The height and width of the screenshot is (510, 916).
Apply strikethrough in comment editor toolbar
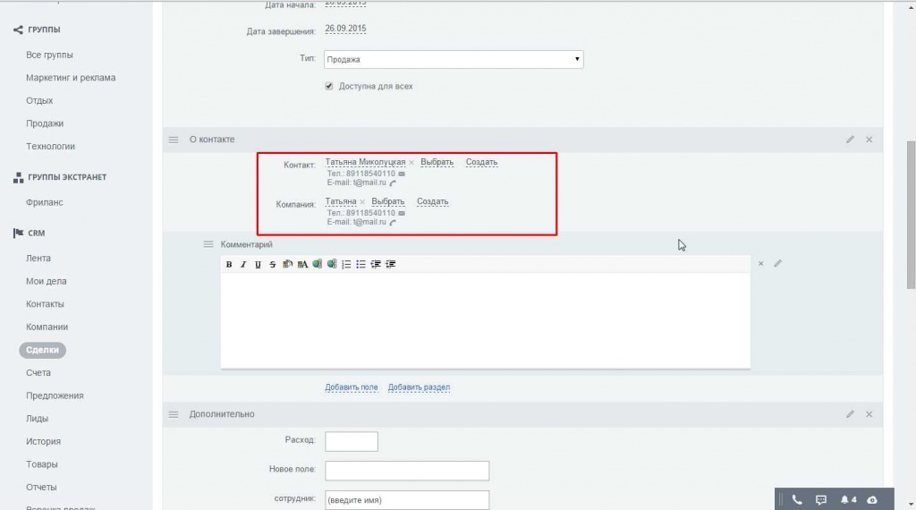coord(272,265)
